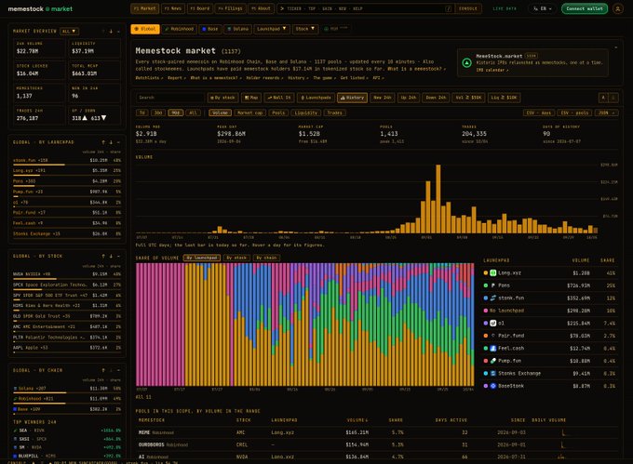
Task: Collapse Market Overview panel minus icon
Action: click(118, 32)
